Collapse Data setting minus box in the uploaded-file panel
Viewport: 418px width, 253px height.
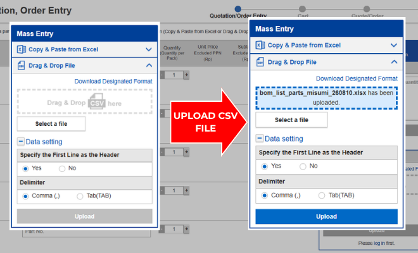coord(260,139)
